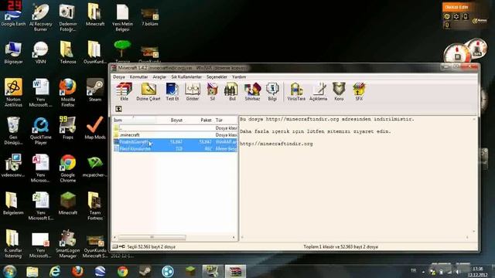495x278 pixels.
Task: Click the Bilgi info toolbar icon
Action: (272, 91)
